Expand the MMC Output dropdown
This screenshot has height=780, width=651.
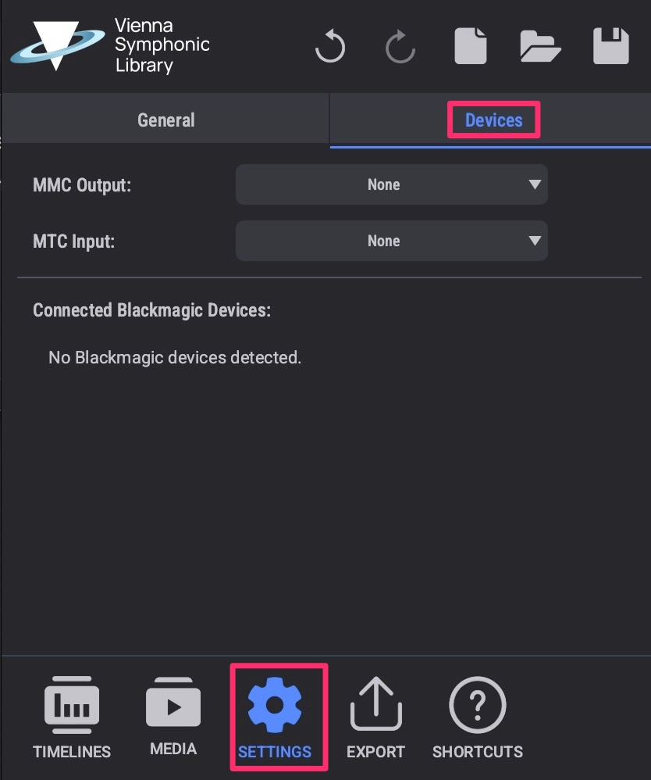391,184
